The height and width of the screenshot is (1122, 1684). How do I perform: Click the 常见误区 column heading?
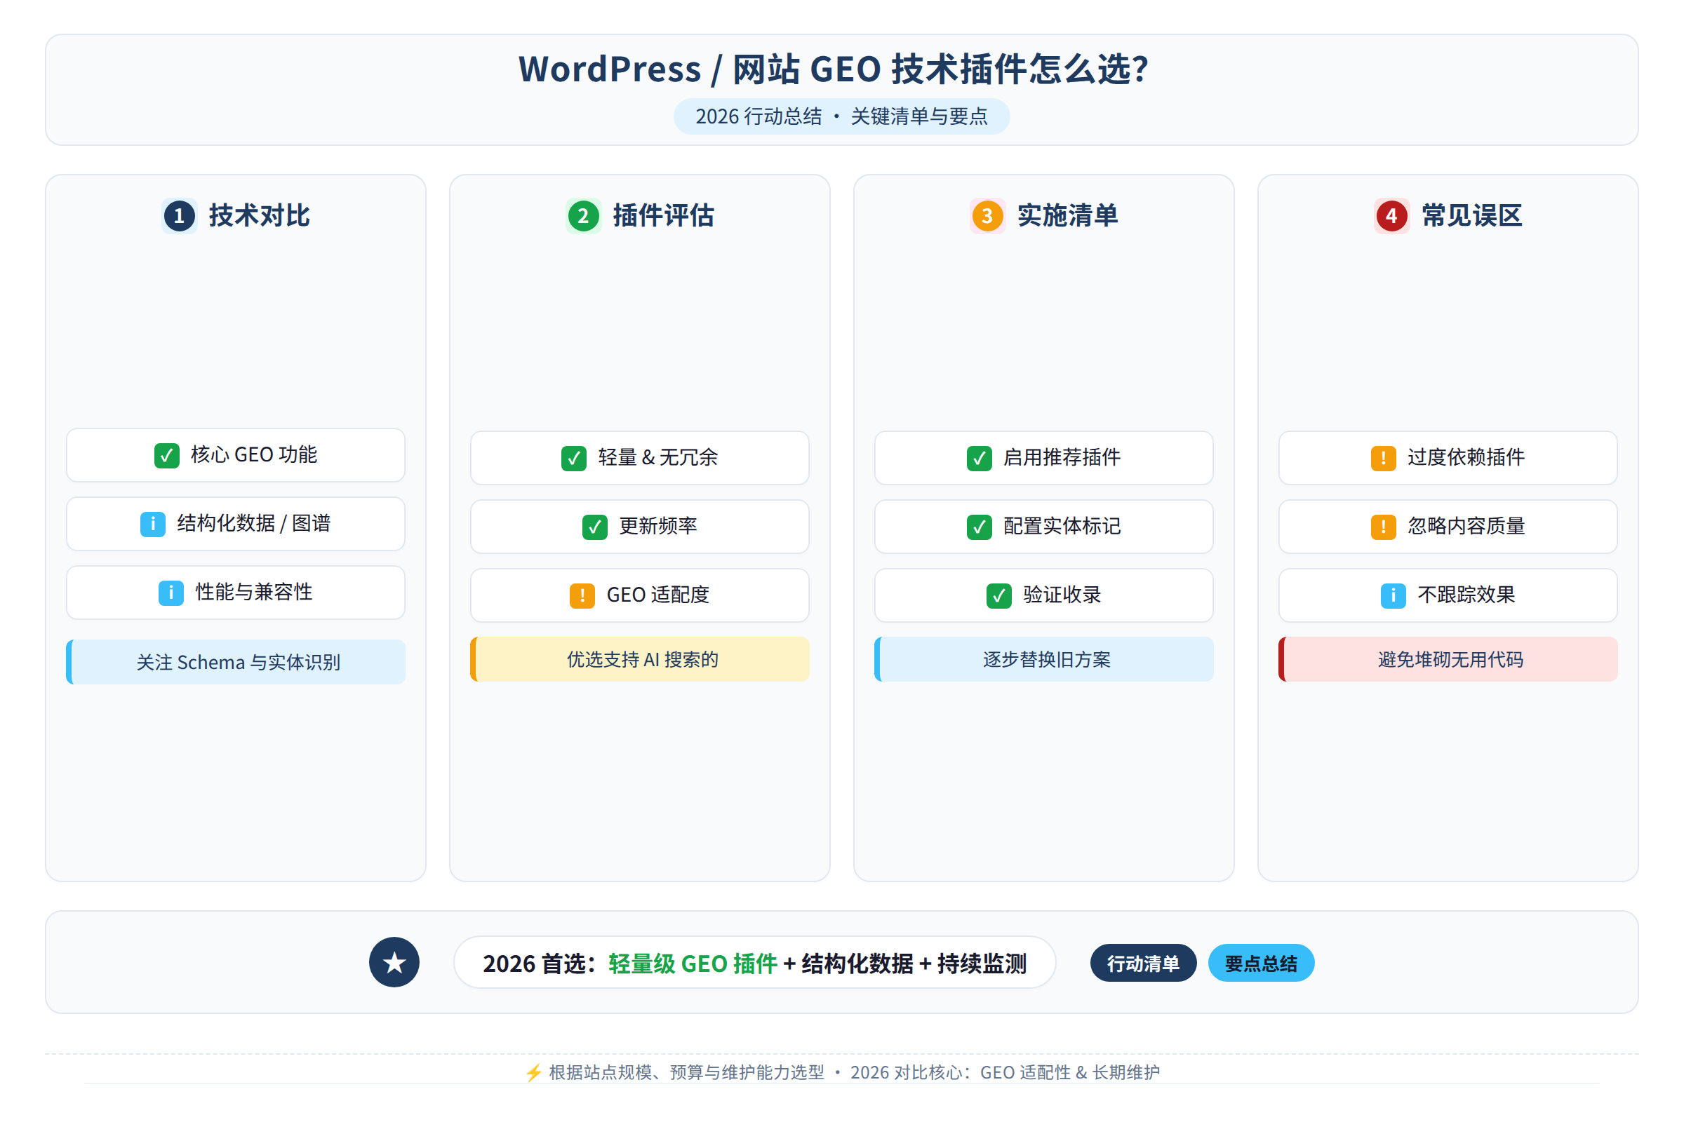(x=1471, y=215)
